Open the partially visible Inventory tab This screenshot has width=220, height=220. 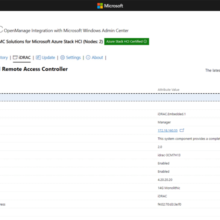[4, 58]
